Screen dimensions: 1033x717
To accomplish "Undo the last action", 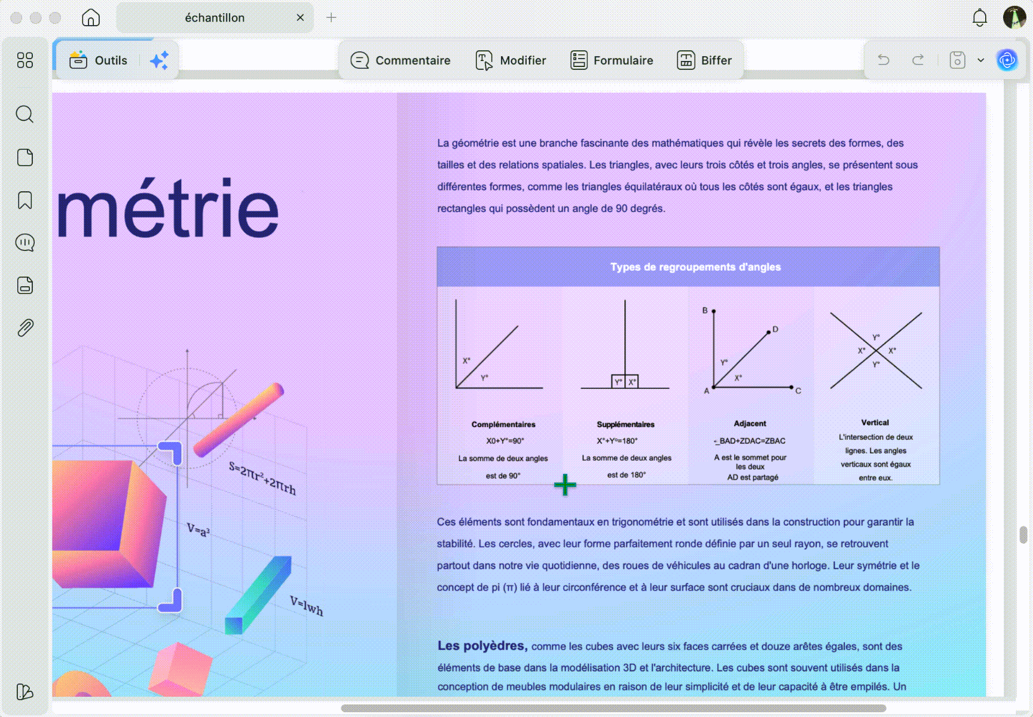I will click(x=884, y=60).
